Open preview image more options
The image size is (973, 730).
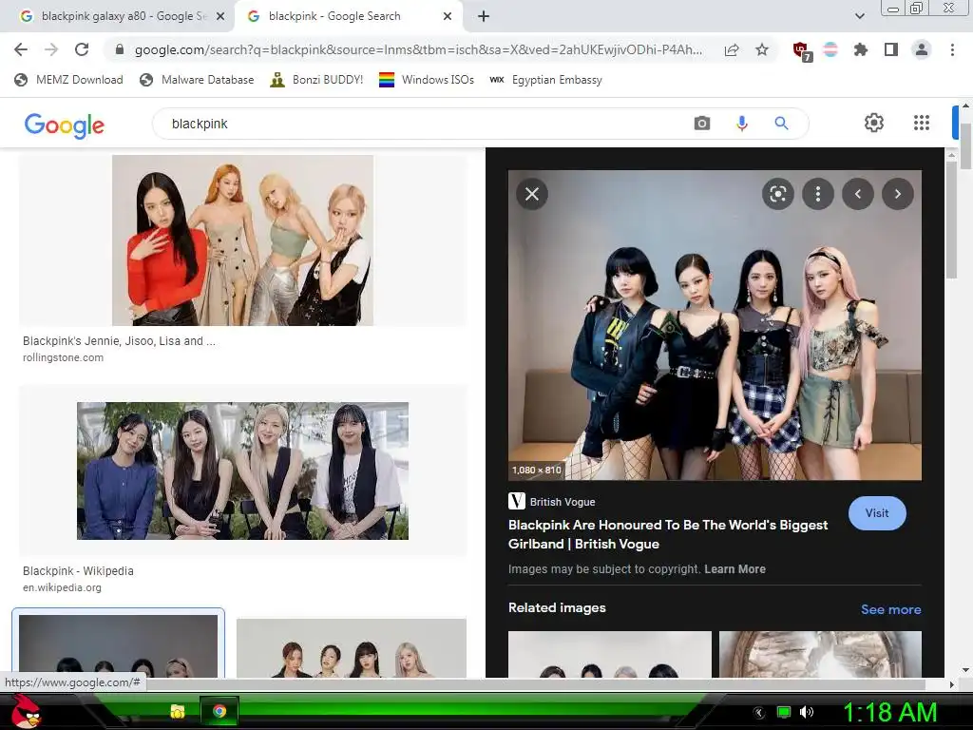818,194
